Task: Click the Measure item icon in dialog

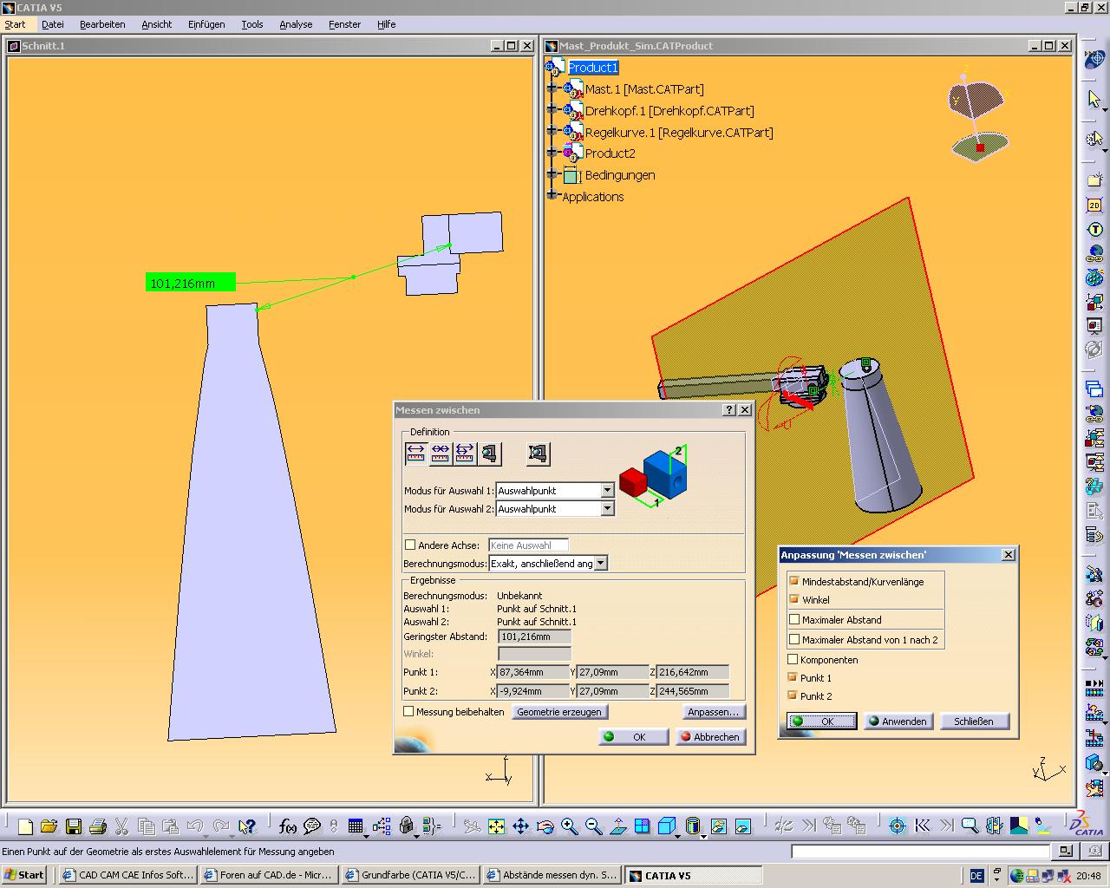Action: pos(490,453)
